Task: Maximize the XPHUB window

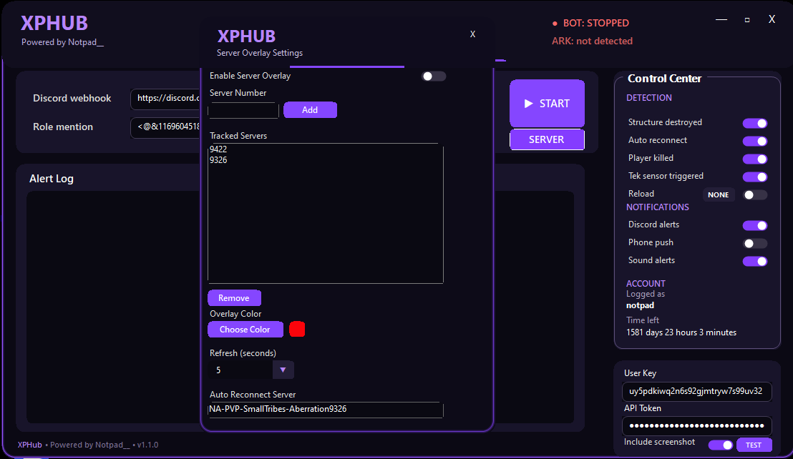Action: pos(747,20)
